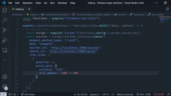Viewport: 171px width, 96px height.
Task: Change end of line sequence LF
Action: point(113,94)
